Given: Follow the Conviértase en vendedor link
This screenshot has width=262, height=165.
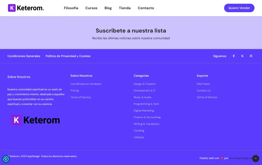Looking at the screenshot, I should (x=86, y=84).
